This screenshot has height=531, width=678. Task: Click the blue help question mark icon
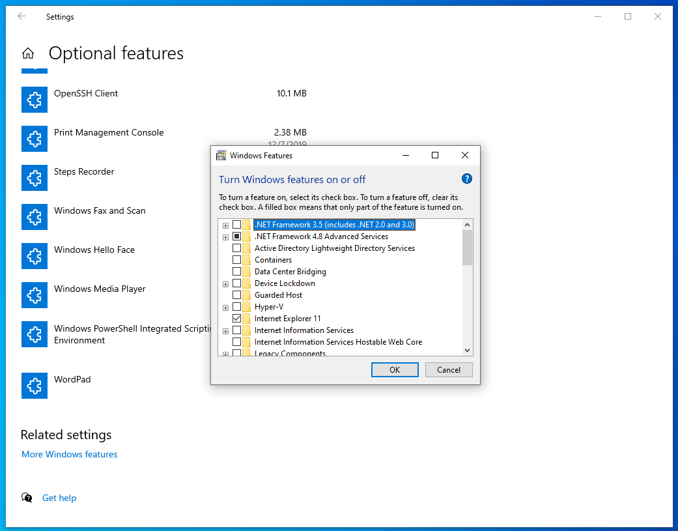pos(466,179)
